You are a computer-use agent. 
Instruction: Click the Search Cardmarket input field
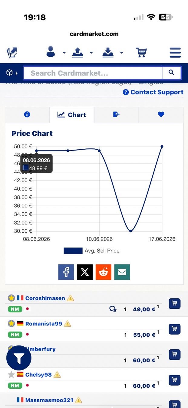[x=93, y=73]
